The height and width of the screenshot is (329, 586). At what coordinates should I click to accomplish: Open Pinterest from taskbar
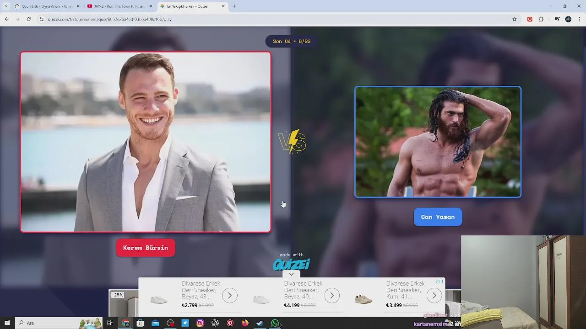[230, 323]
